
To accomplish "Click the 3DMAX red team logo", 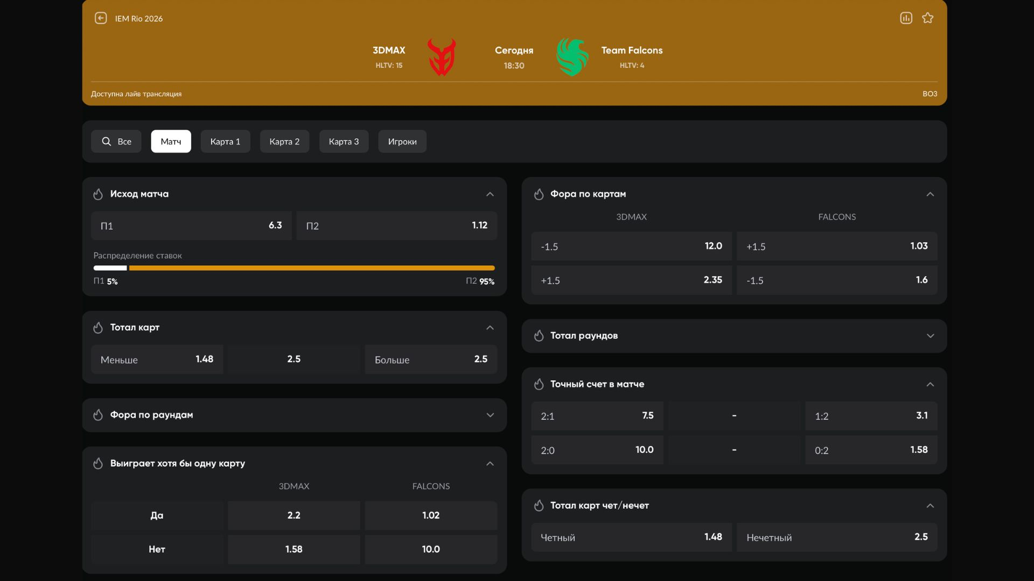I will point(442,57).
